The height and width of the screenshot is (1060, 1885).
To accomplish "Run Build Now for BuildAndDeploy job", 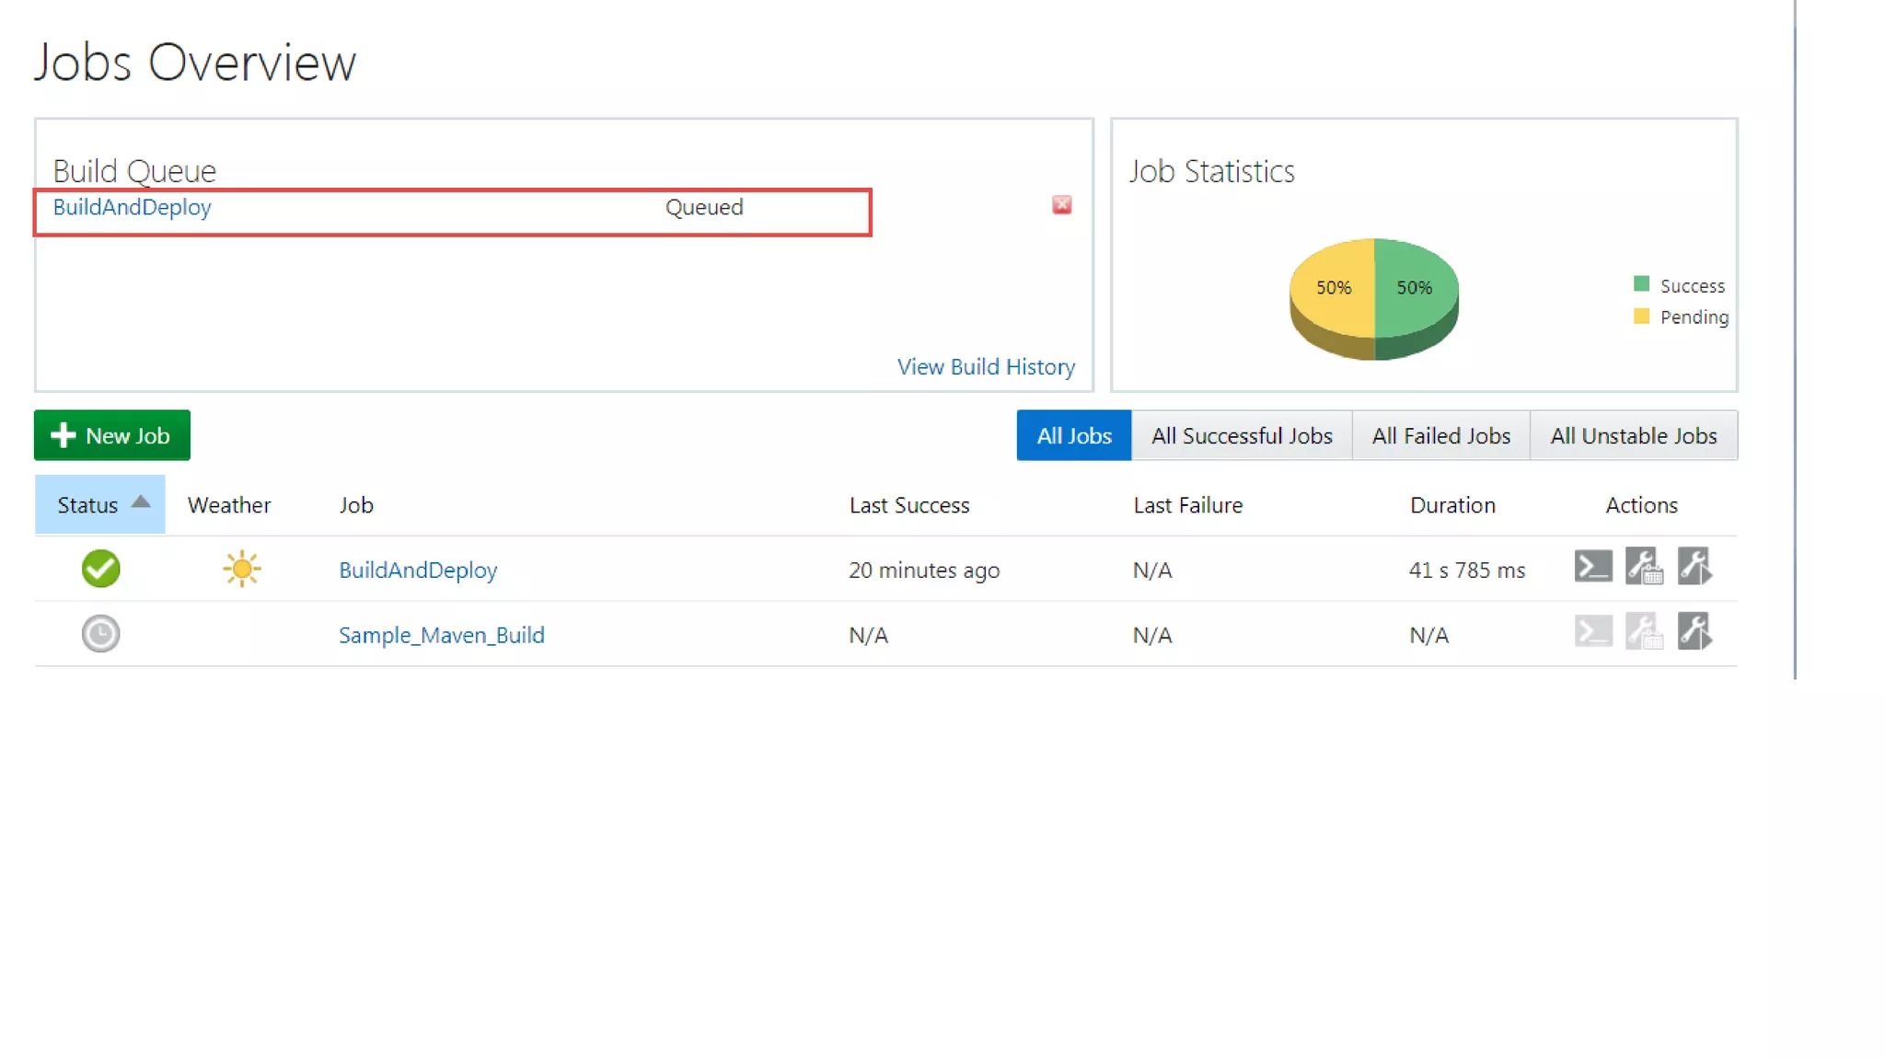I will [1694, 567].
